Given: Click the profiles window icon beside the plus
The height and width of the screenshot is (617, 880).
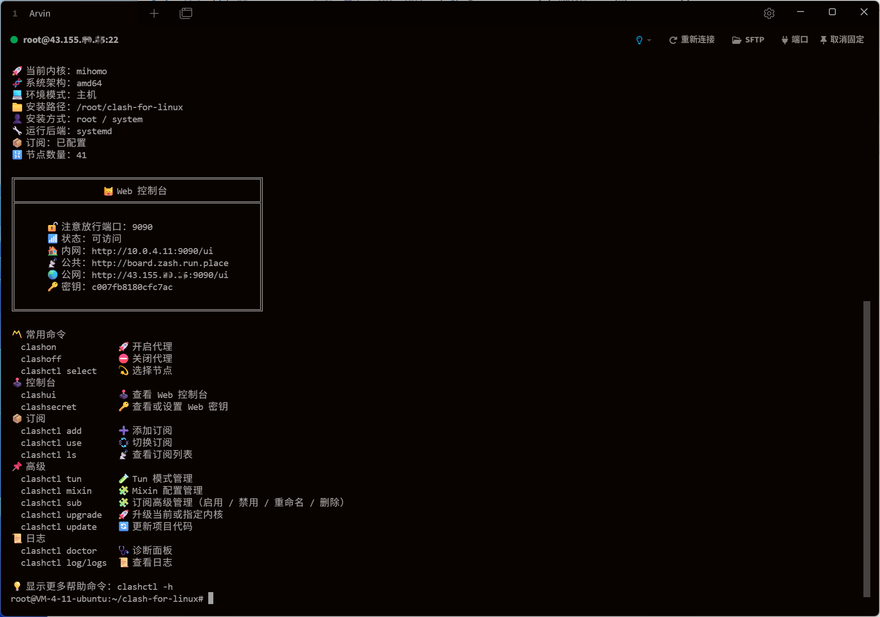Looking at the screenshot, I should click(x=186, y=13).
